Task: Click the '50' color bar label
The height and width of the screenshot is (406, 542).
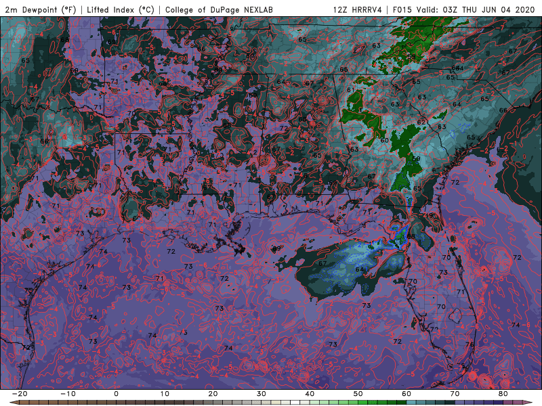Action: [x=358, y=394]
